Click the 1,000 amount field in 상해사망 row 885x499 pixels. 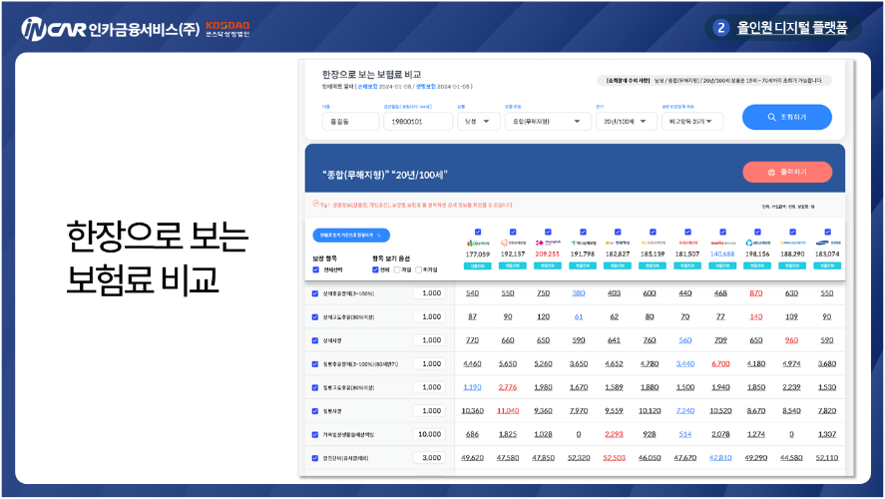point(429,340)
